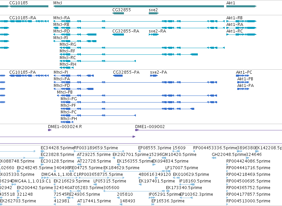Select the Mhcl-PH protein label
282x206 pixels.
click(69, 119)
